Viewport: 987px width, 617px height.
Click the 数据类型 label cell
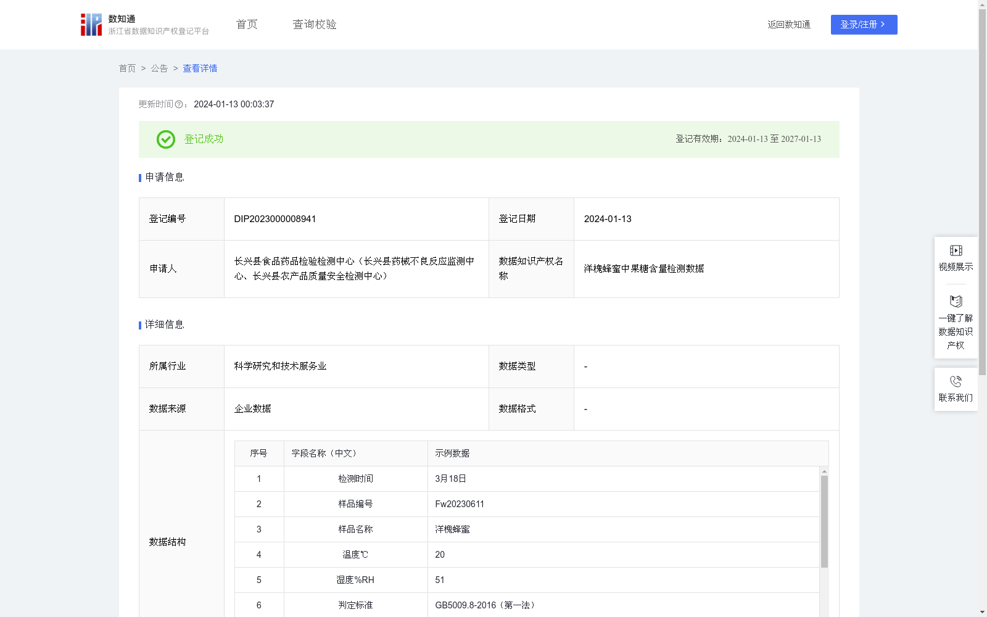click(x=531, y=366)
